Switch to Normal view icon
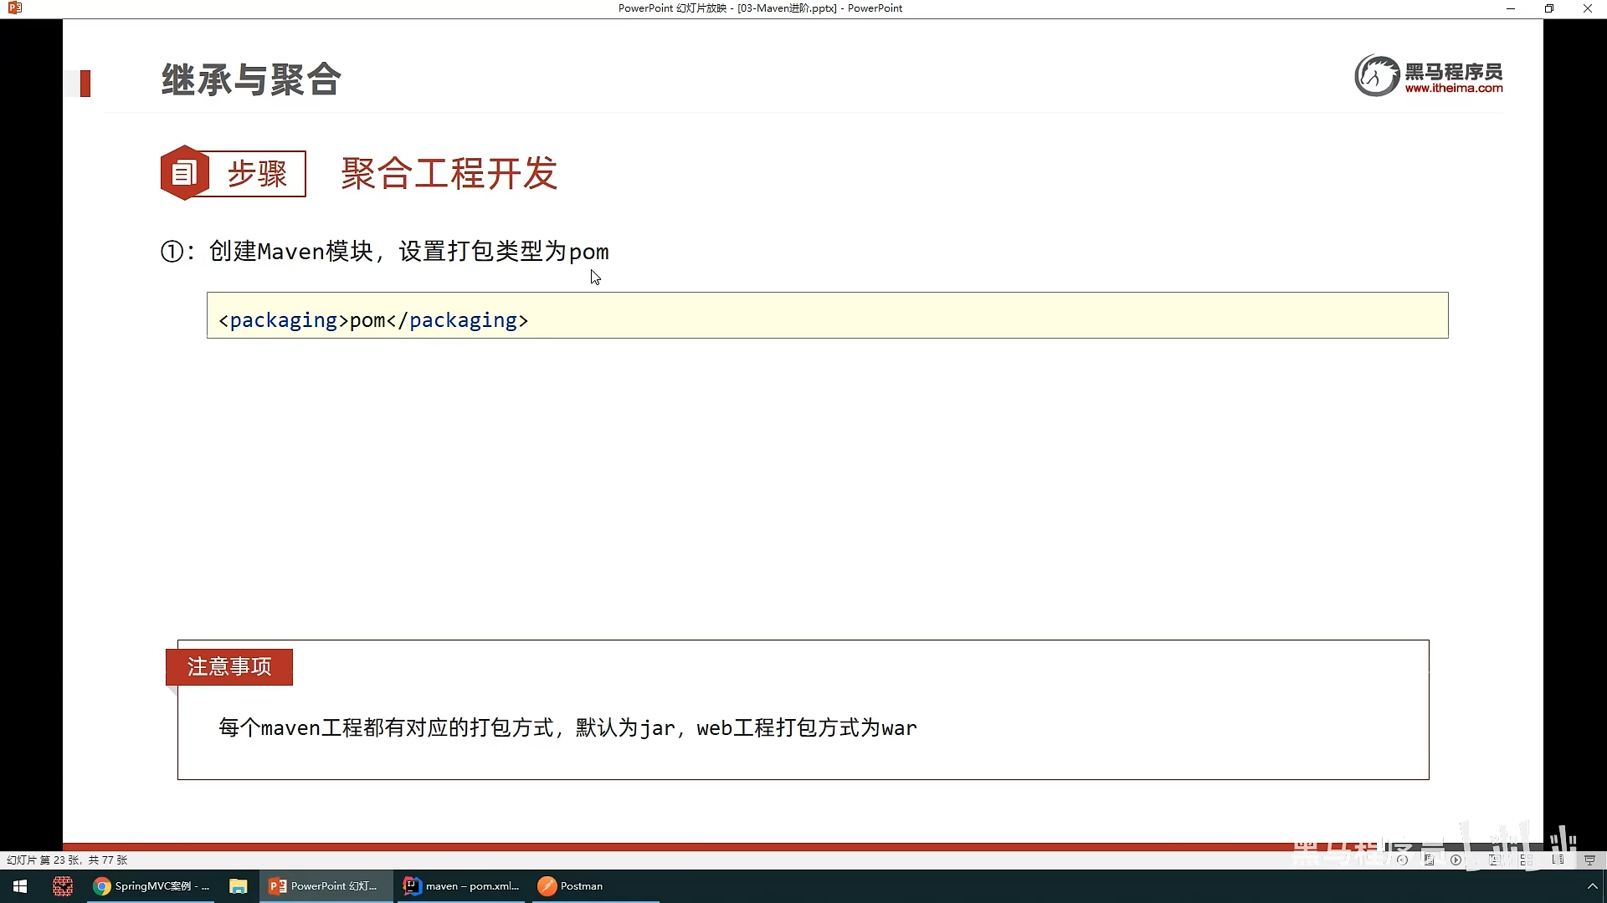The width and height of the screenshot is (1607, 903). [x=1494, y=860]
